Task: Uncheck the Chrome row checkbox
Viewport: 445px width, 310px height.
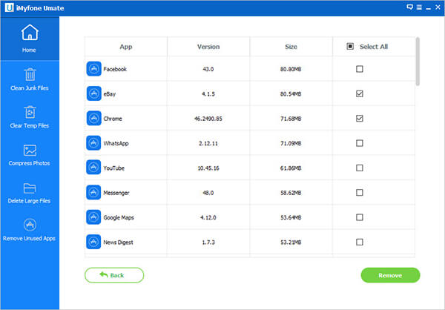Action: [x=359, y=118]
